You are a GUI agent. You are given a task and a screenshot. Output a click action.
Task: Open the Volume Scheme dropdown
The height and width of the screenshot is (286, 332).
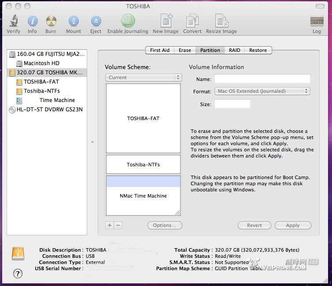click(x=144, y=77)
